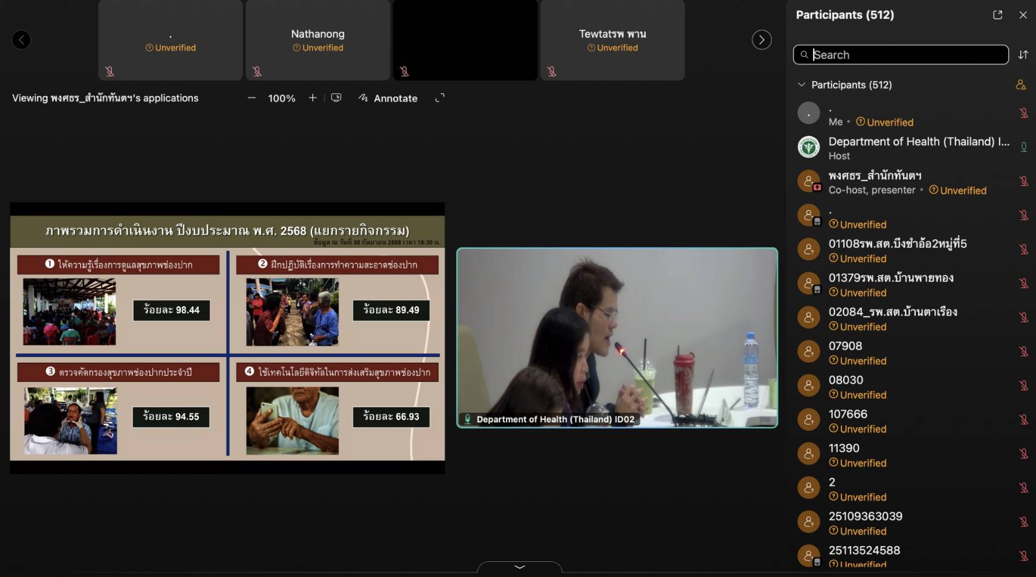Toggle mute for participant 07908
Viewport: 1036px width, 577px height.
1023,352
